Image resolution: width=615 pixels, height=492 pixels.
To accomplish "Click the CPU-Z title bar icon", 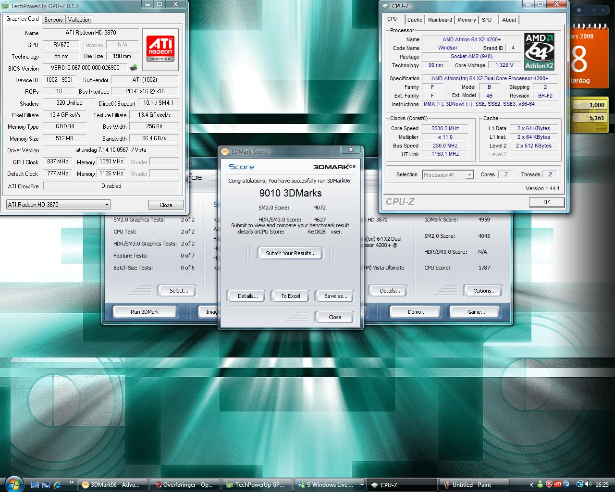I will (x=386, y=6).
